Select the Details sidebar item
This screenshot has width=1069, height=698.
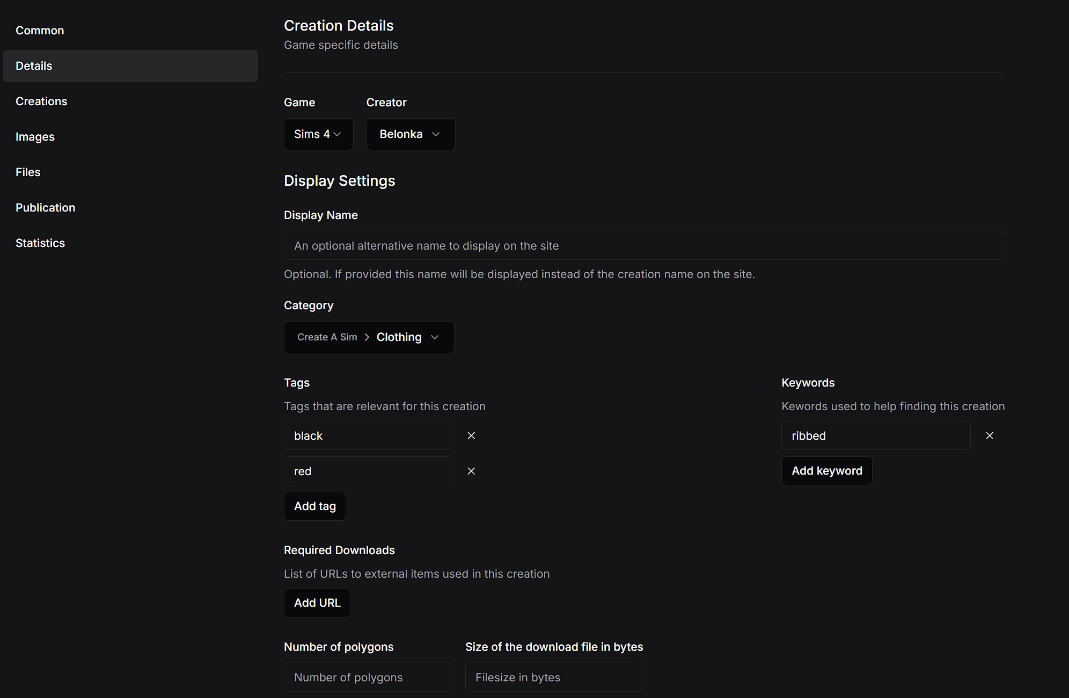coord(34,66)
